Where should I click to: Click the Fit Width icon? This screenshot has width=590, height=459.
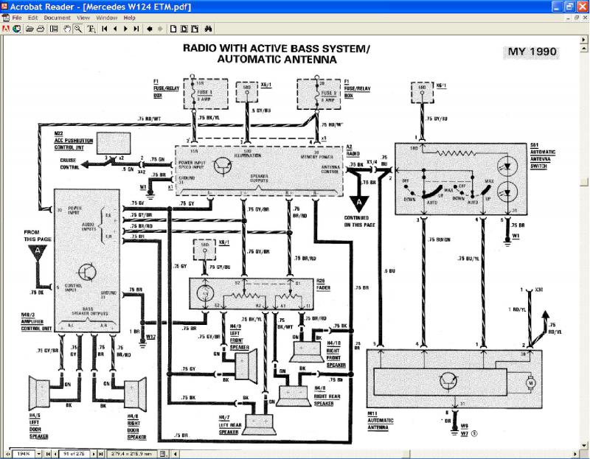click(x=195, y=29)
